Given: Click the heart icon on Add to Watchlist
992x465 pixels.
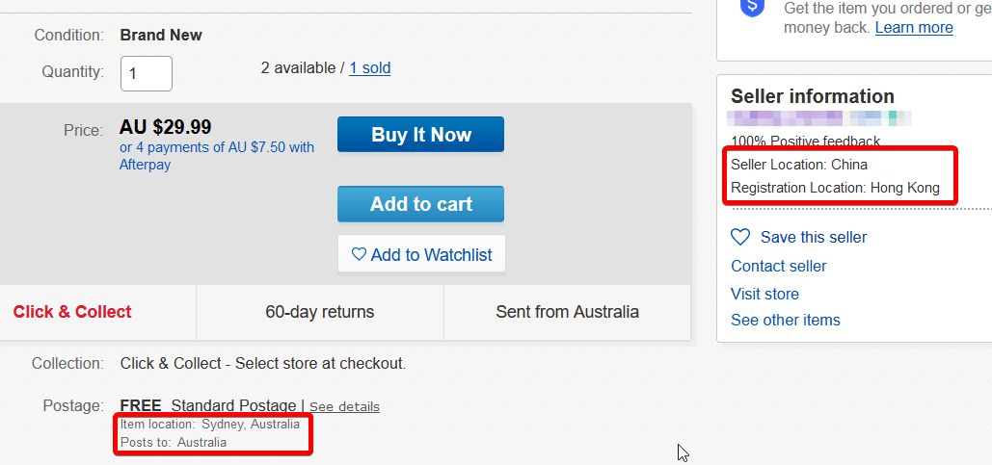Looking at the screenshot, I should point(359,254).
